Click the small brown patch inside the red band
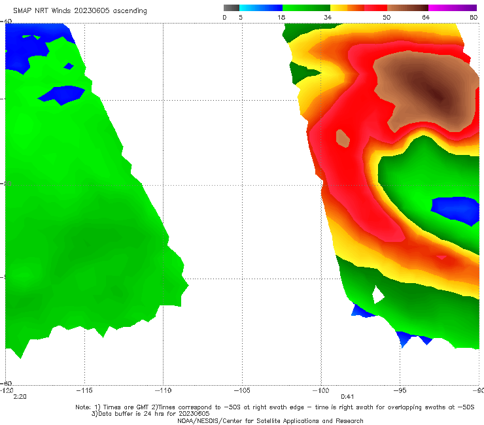The height and width of the screenshot is (425, 484). tap(343, 139)
